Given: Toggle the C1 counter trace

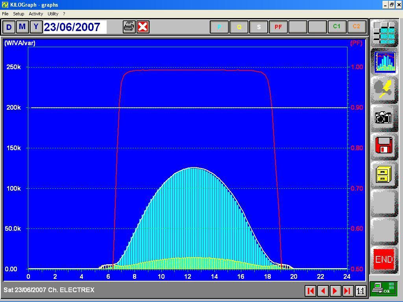Looking at the screenshot, I should tap(337, 27).
